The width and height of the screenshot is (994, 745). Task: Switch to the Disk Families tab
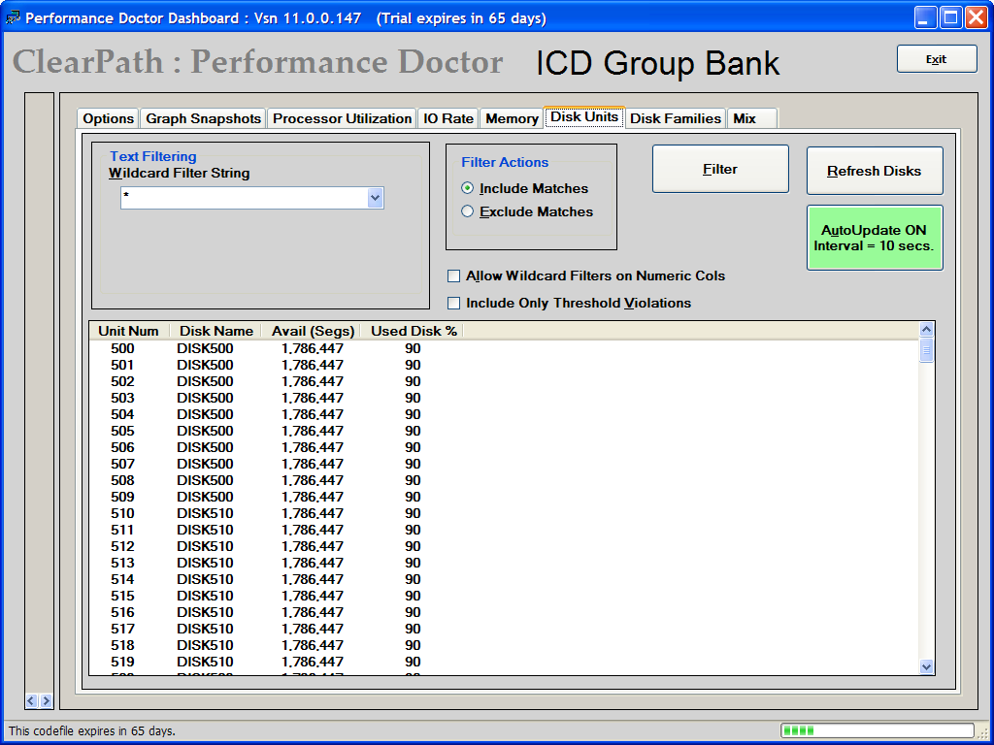click(x=676, y=118)
